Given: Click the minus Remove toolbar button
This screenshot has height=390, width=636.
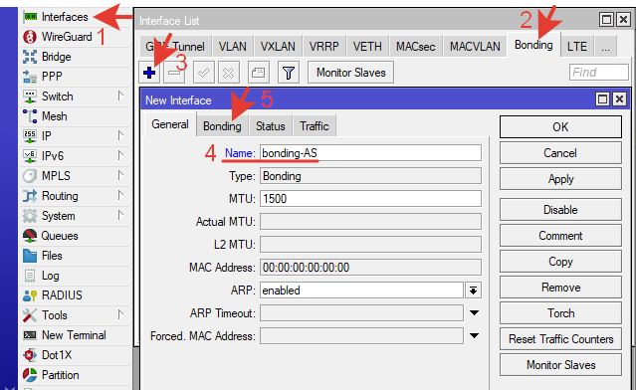Looking at the screenshot, I should [x=174, y=73].
